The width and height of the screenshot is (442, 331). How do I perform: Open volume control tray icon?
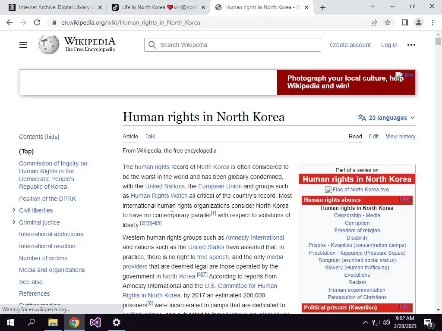pos(386,322)
